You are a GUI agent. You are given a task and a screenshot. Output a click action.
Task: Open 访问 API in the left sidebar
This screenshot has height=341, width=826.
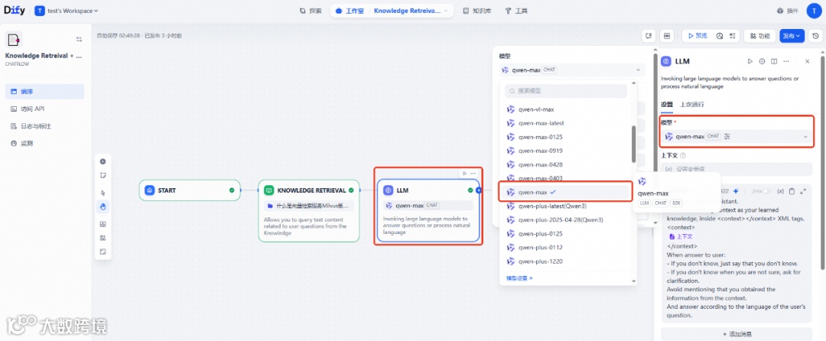pyautogui.click(x=45, y=109)
